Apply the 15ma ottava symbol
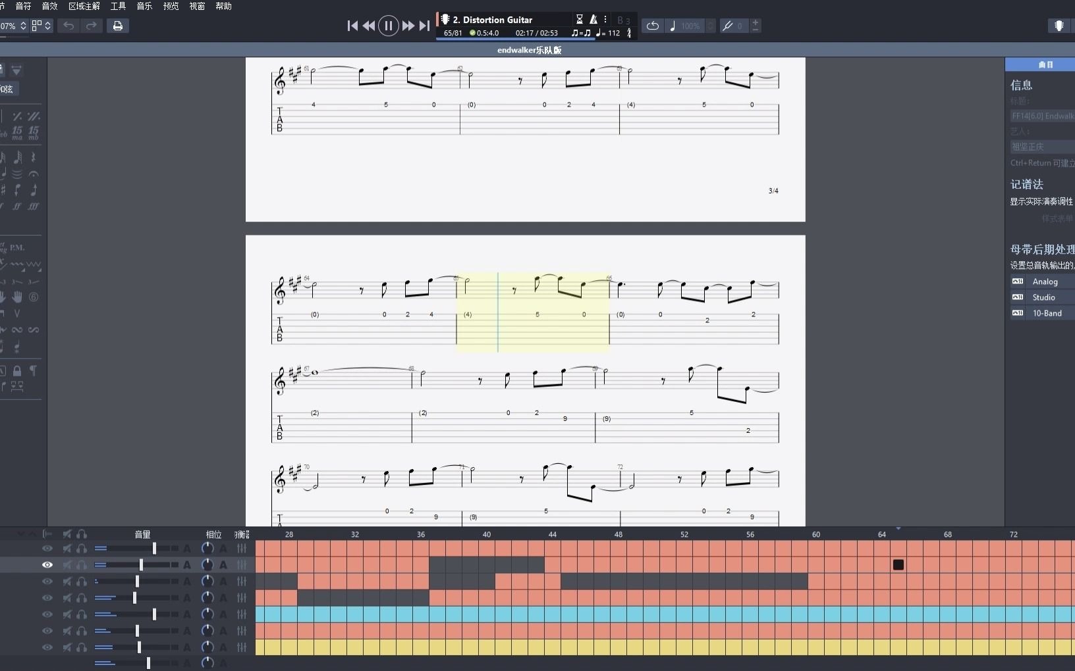 pyautogui.click(x=17, y=133)
